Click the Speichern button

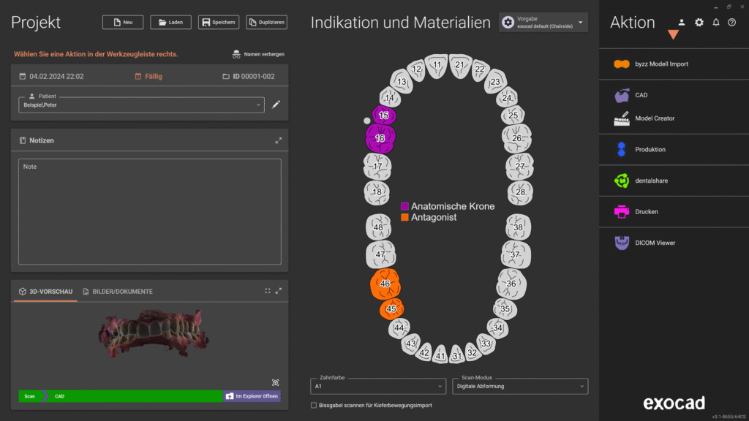219,23
